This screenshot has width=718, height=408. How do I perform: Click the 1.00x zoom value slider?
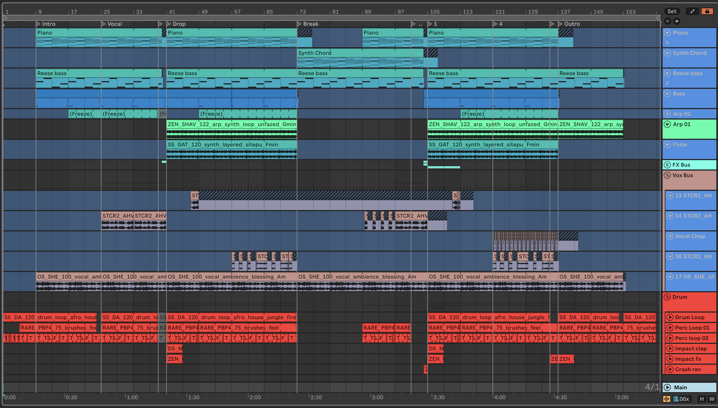[682, 399]
